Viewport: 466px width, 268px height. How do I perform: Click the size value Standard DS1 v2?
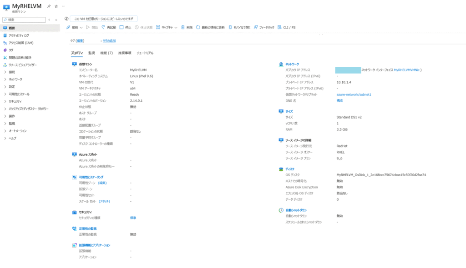point(349,117)
